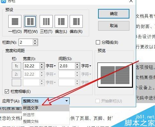The height and width of the screenshot is (127, 155).
Task: Choose the 三栏(T) three-column preset icon
Action: click(x=46, y=21)
